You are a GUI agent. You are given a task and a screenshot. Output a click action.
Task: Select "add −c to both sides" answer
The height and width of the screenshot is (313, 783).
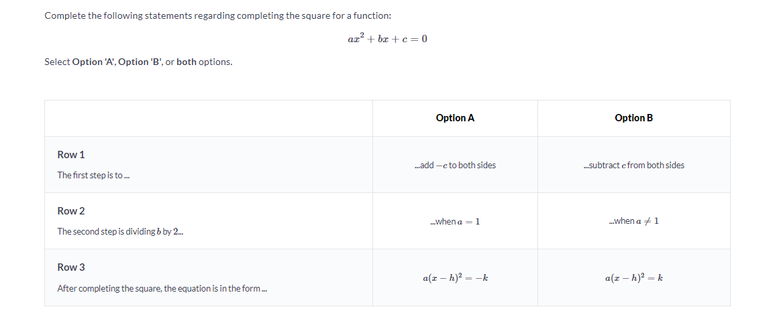point(455,165)
